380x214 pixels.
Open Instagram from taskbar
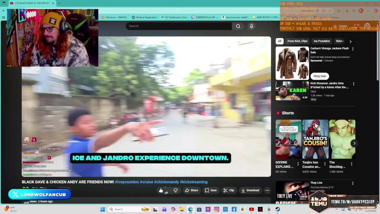tap(216, 209)
